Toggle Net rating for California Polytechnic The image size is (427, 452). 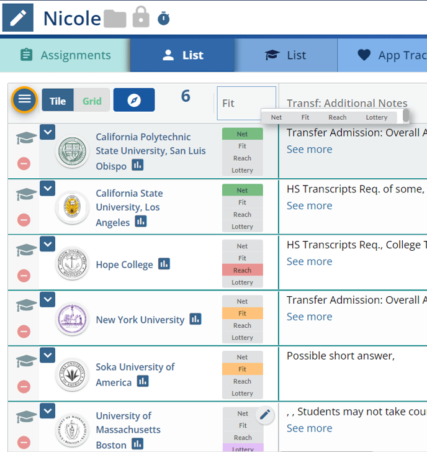pyautogui.click(x=242, y=134)
